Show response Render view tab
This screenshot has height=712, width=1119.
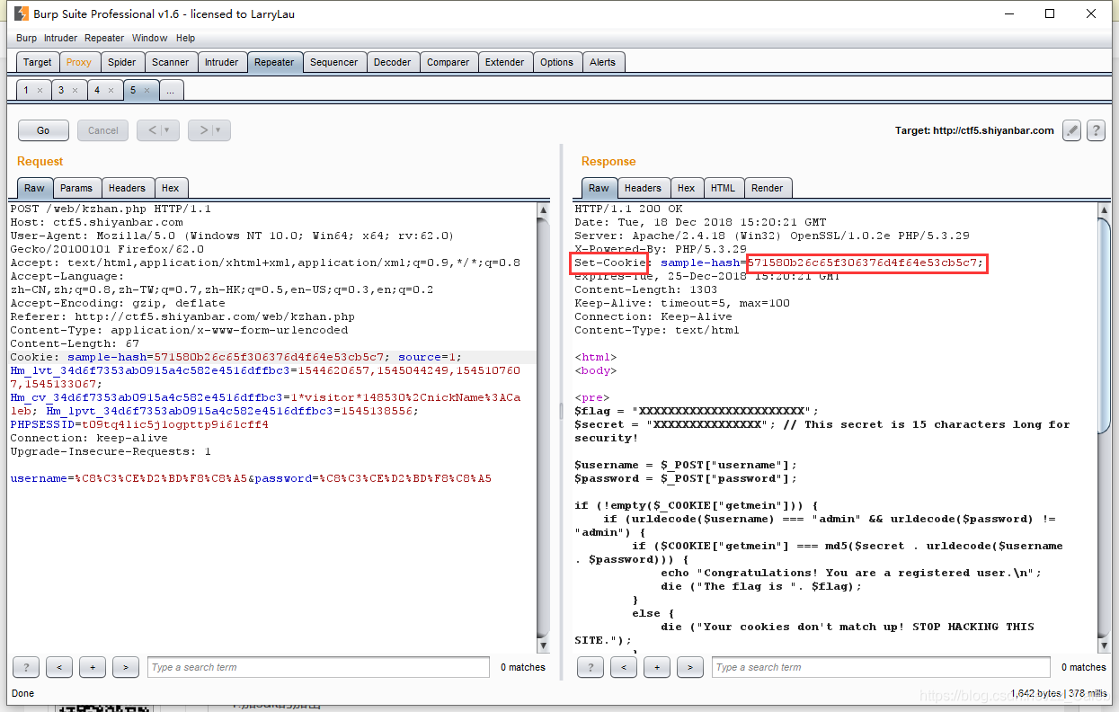click(x=768, y=188)
